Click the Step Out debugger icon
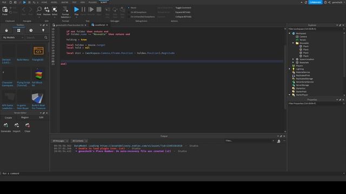This screenshot has width=346, height=194. tap(123, 10)
